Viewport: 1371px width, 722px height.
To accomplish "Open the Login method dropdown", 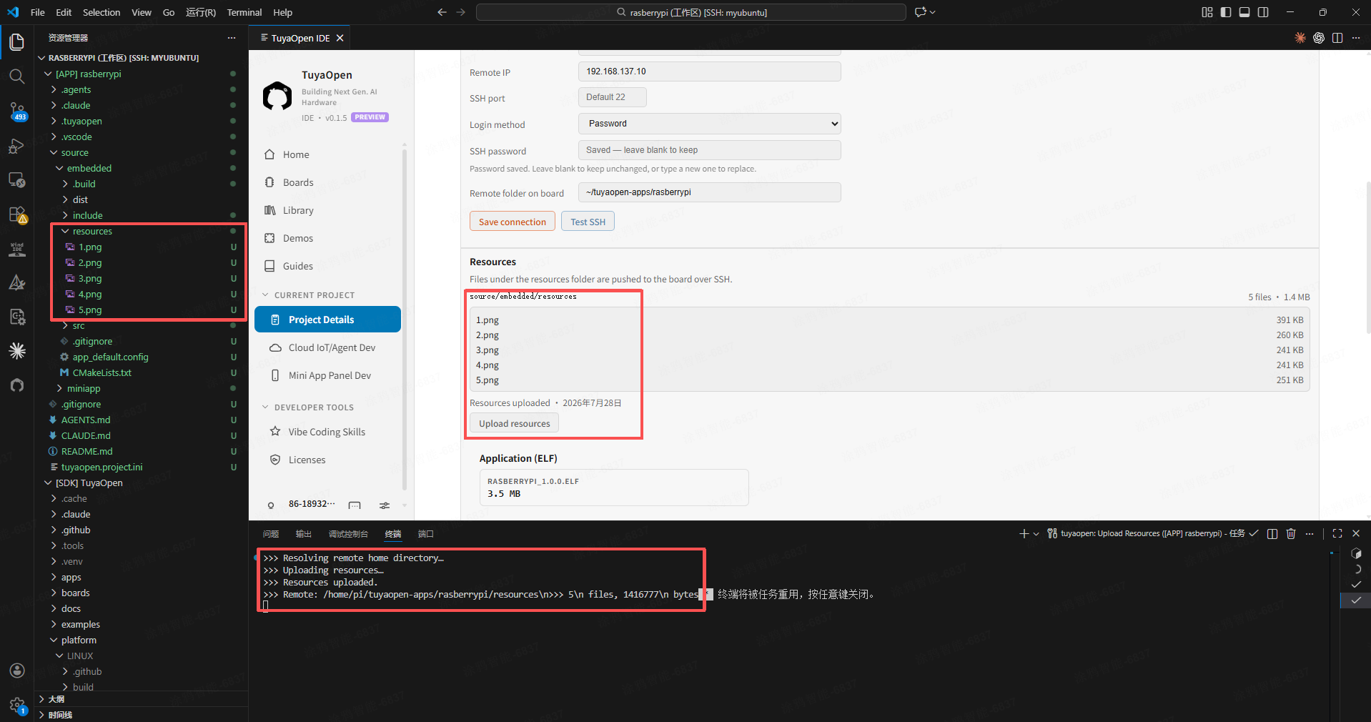I will [x=709, y=124].
